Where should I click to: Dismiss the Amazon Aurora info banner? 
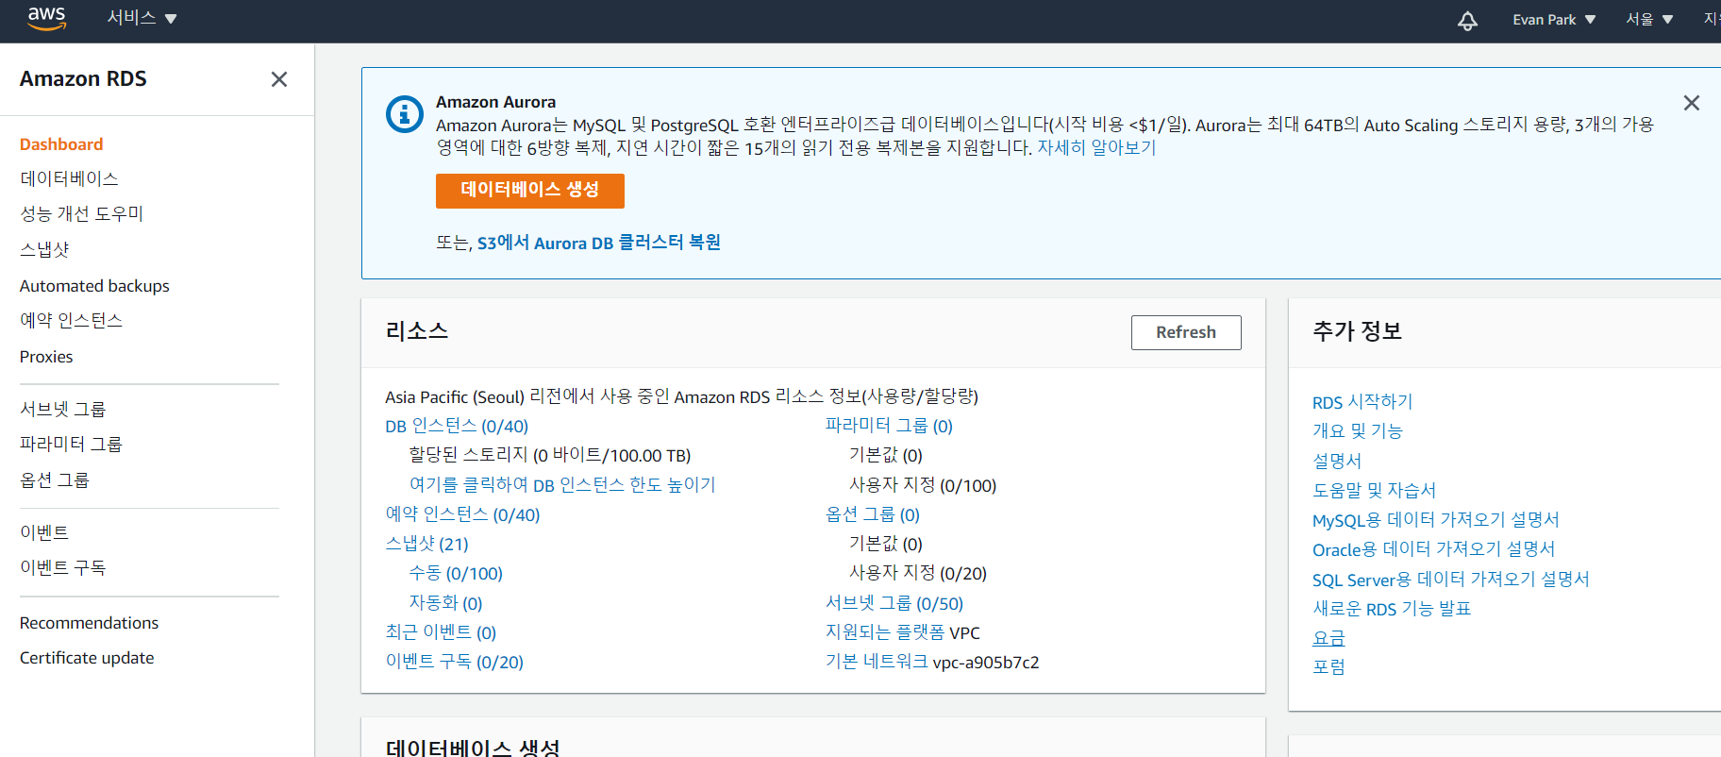tap(1692, 103)
